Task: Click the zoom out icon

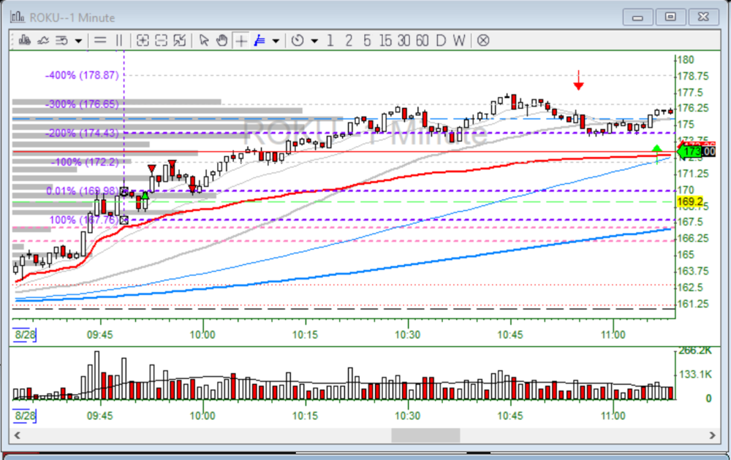Action: click(162, 41)
